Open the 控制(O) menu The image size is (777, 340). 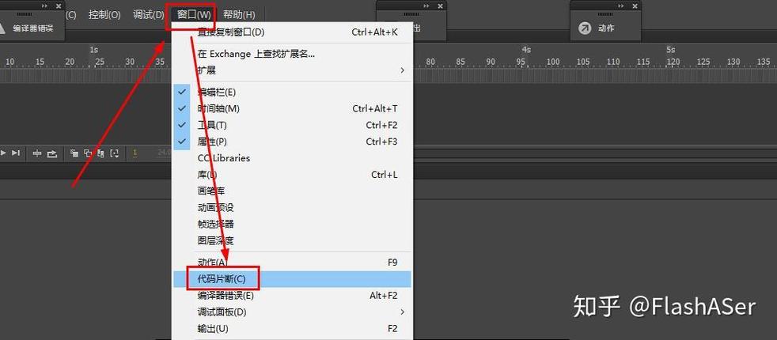(104, 14)
